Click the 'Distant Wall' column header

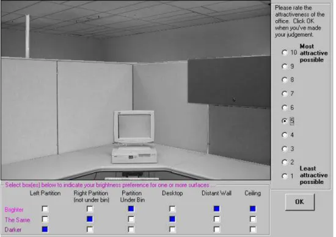pyautogui.click(x=216, y=193)
